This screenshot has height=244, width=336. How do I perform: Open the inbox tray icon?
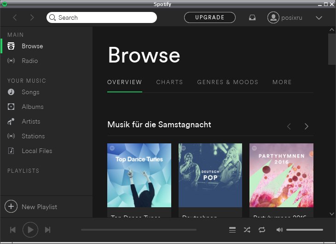[x=252, y=17]
